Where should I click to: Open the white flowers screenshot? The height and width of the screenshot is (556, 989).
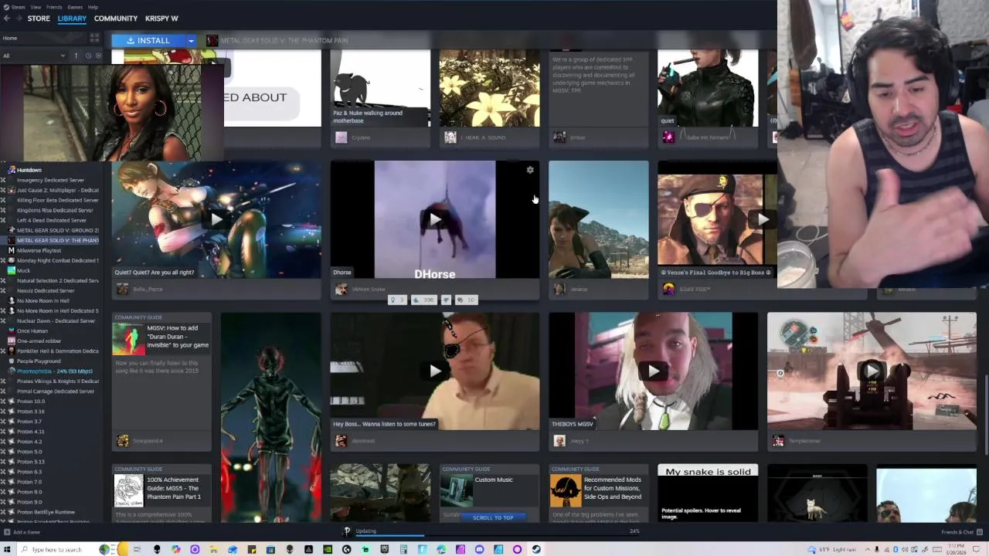(x=489, y=88)
